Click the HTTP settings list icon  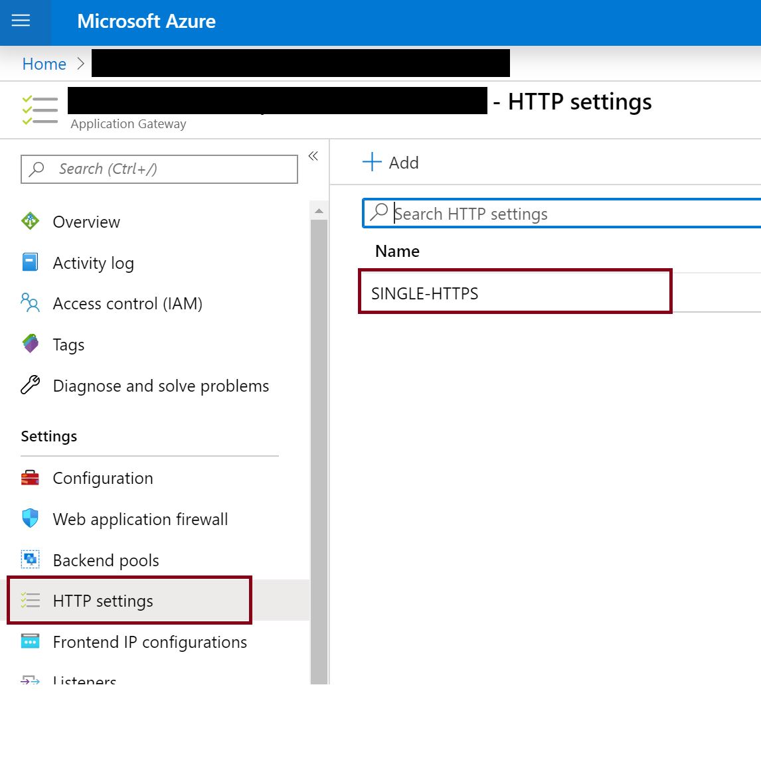click(30, 601)
